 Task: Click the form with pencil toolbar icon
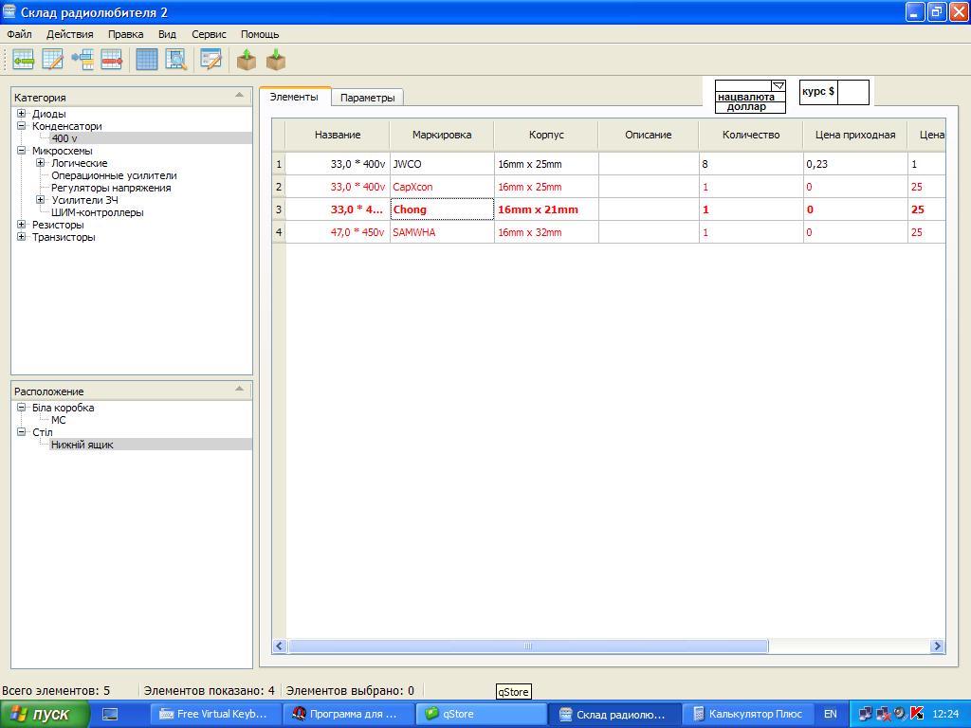[211, 60]
